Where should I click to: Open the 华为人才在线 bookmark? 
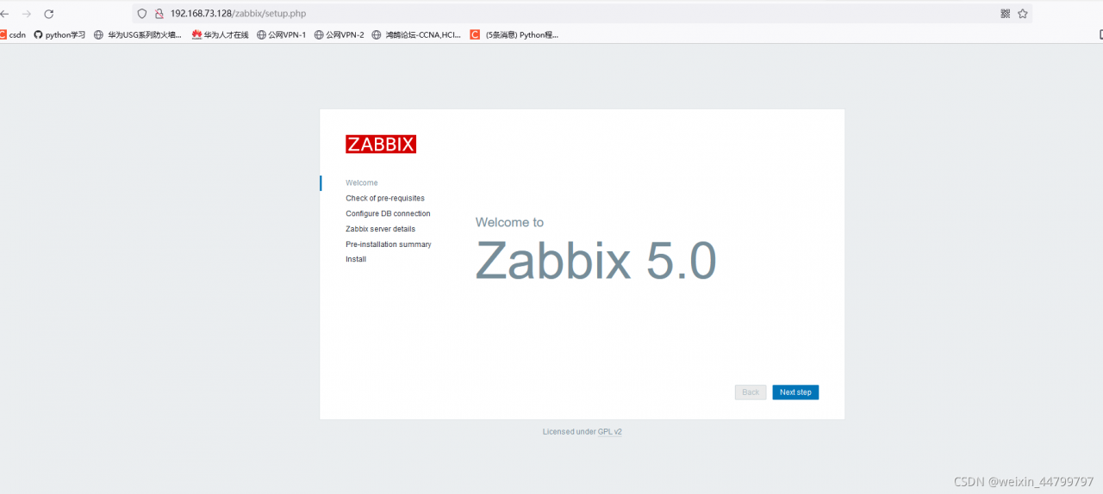(220, 35)
